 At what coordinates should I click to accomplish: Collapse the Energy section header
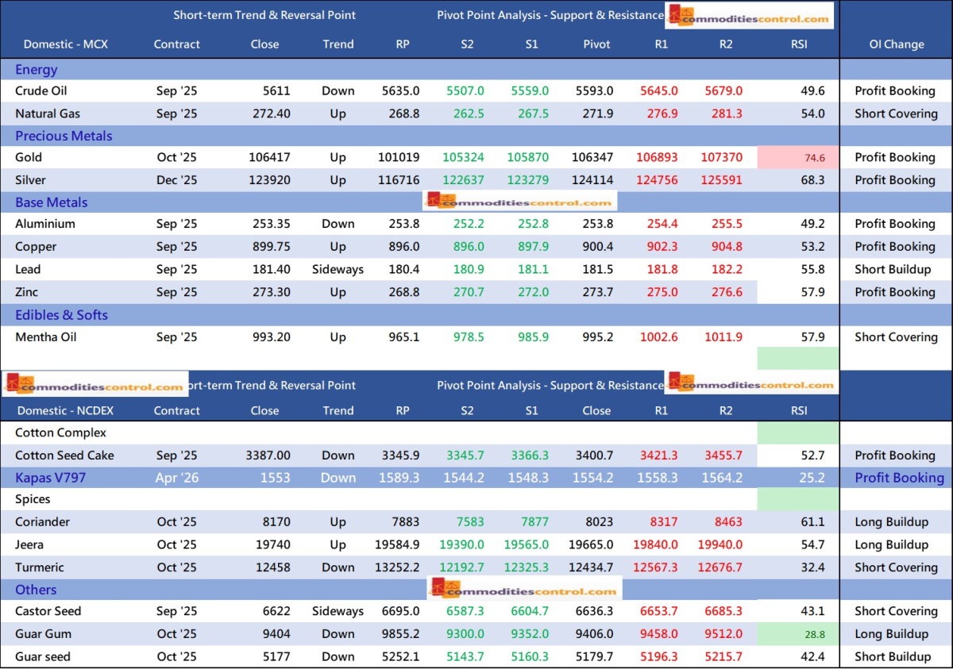37,70
